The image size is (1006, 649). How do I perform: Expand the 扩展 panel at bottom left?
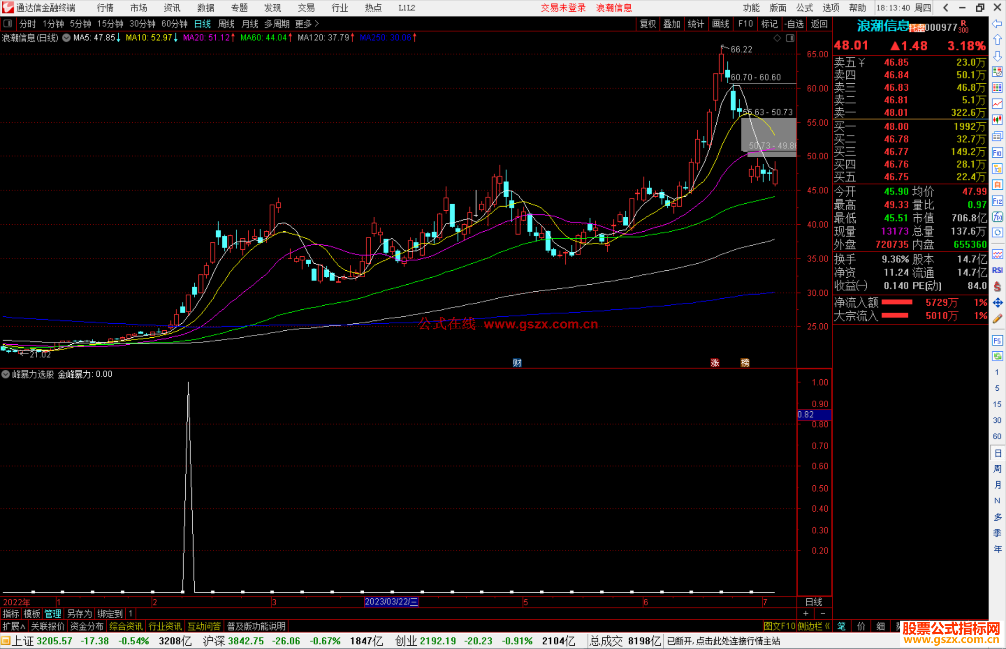tap(14, 626)
